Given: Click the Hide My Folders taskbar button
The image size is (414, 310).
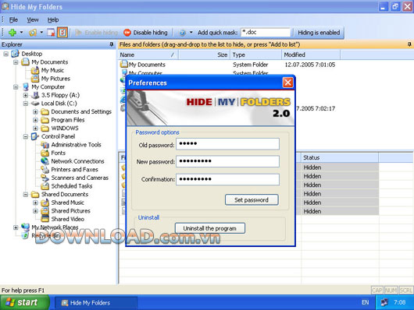Looking at the screenshot, I should pyautogui.click(x=96, y=303).
